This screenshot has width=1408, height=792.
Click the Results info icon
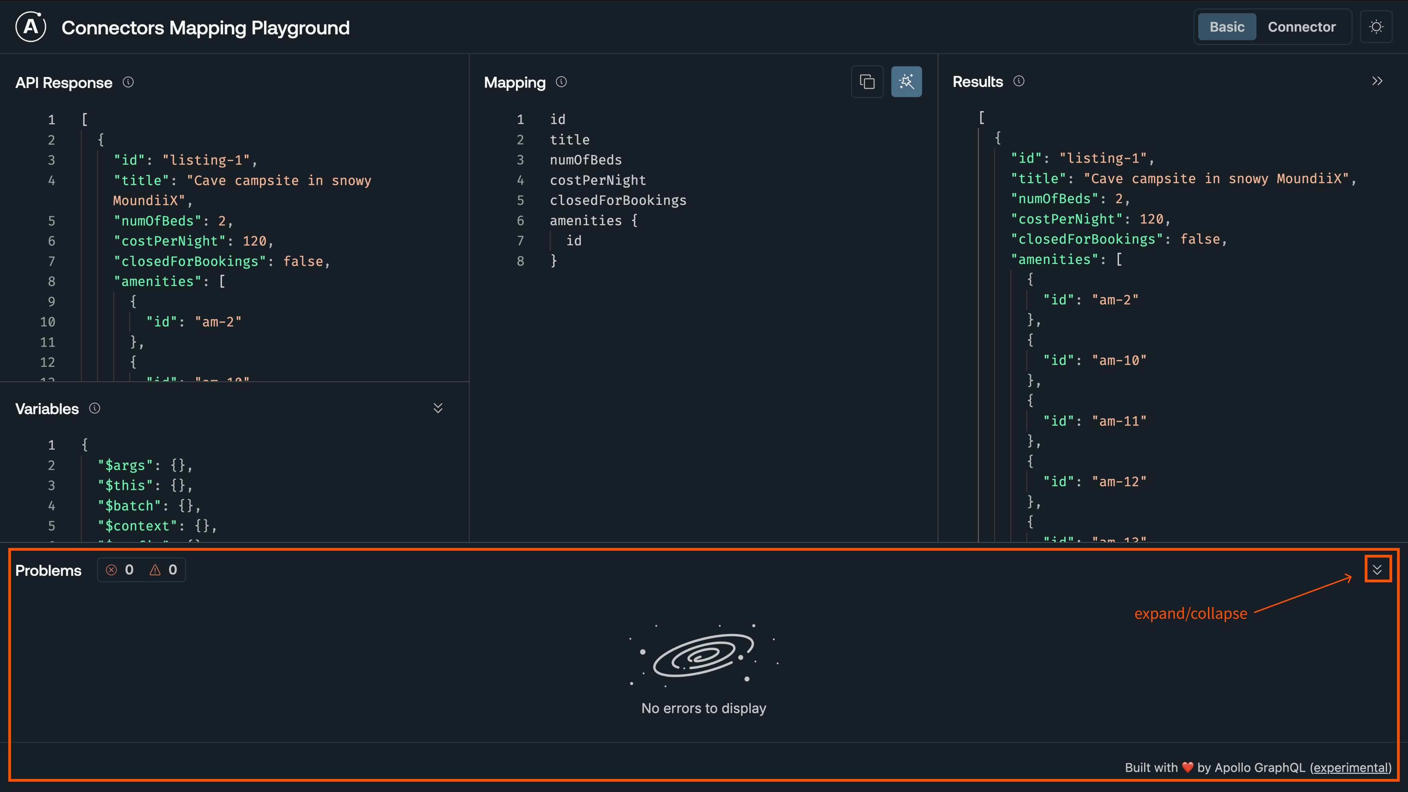click(x=1019, y=81)
